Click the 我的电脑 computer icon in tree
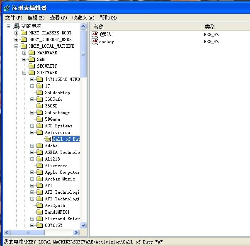 point(16,26)
